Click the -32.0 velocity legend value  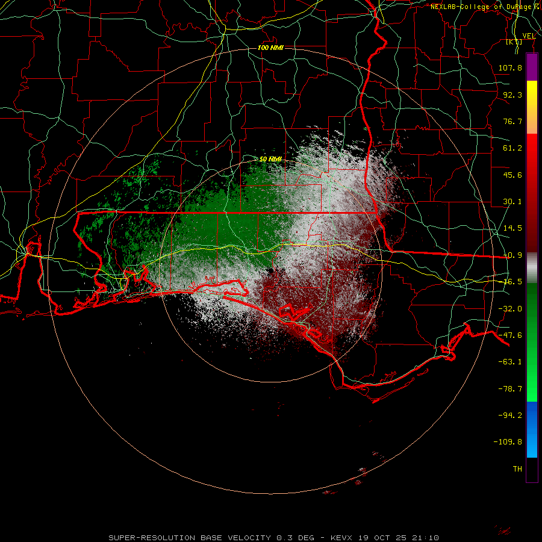(x=510, y=309)
